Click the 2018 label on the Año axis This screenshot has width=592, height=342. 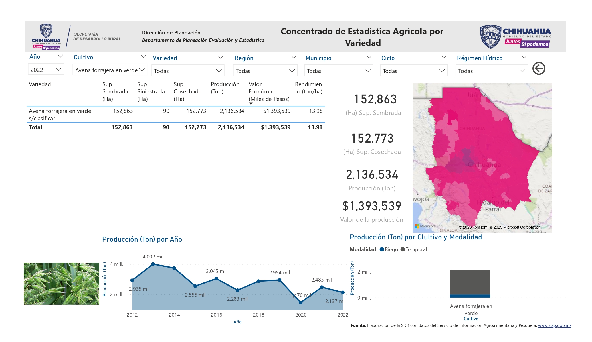[258, 315]
